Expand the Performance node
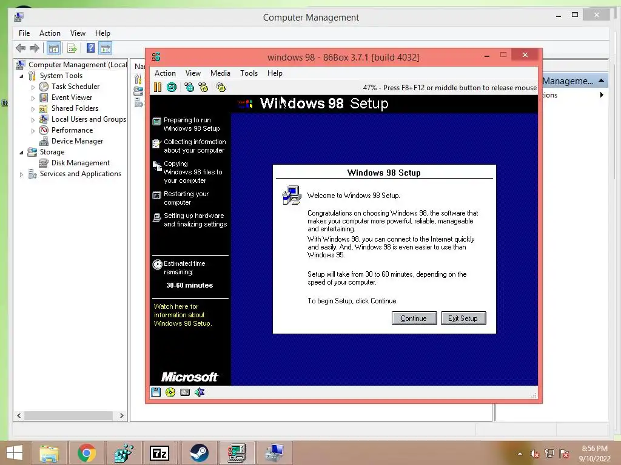This screenshot has height=465, width=621. (x=33, y=131)
